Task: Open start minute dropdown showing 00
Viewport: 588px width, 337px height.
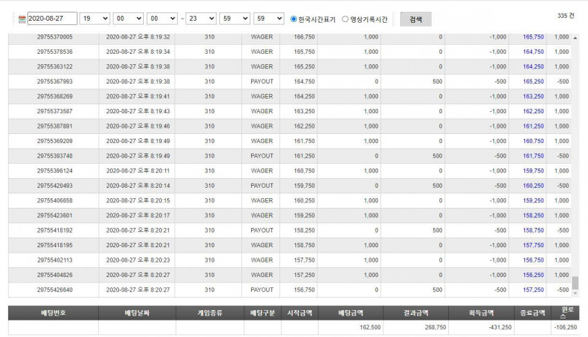Action: point(128,19)
